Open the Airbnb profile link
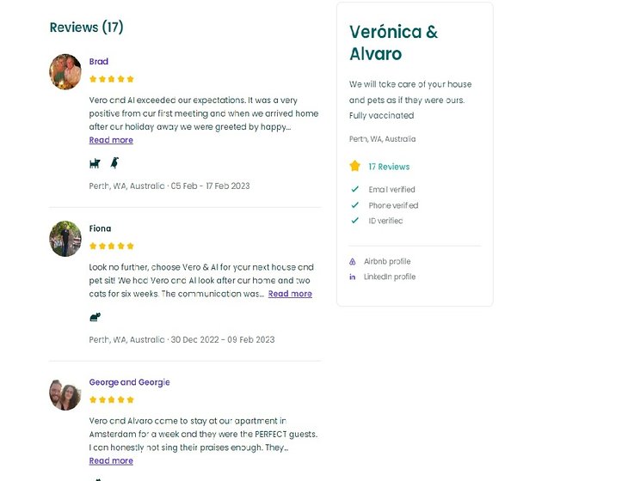Viewport: 628px width, 481px height. coord(387,261)
